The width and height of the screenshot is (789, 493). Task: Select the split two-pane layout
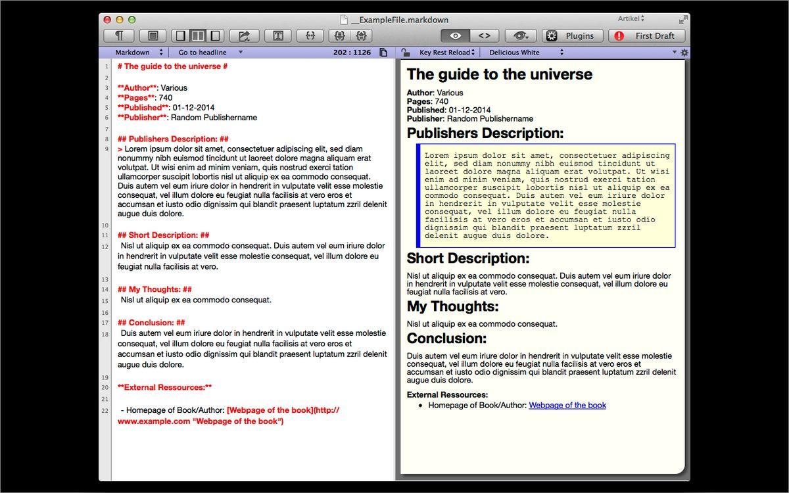(x=197, y=36)
